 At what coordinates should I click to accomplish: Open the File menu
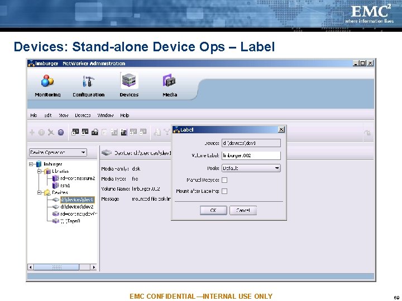[x=33, y=115]
